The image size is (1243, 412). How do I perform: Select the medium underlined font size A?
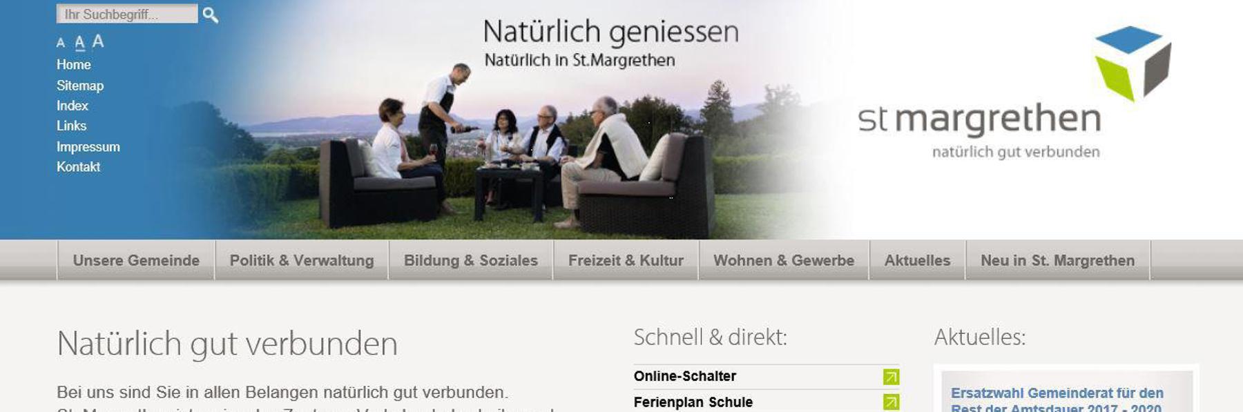(80, 43)
